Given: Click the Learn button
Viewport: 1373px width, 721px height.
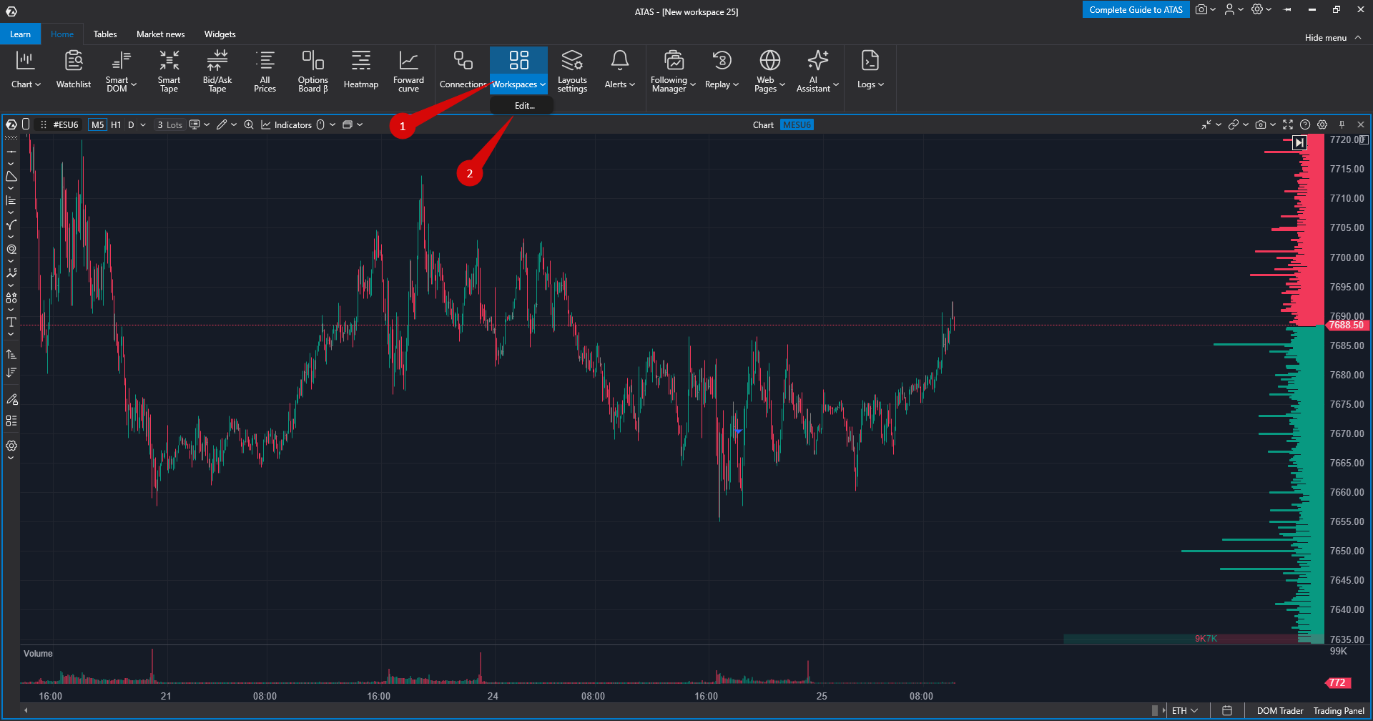Looking at the screenshot, I should (21, 34).
